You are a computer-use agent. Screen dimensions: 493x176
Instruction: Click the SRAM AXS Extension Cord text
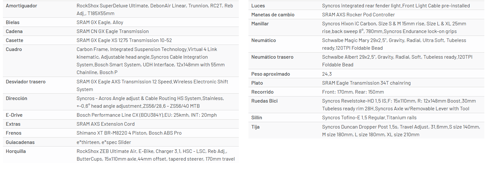tap(105, 124)
